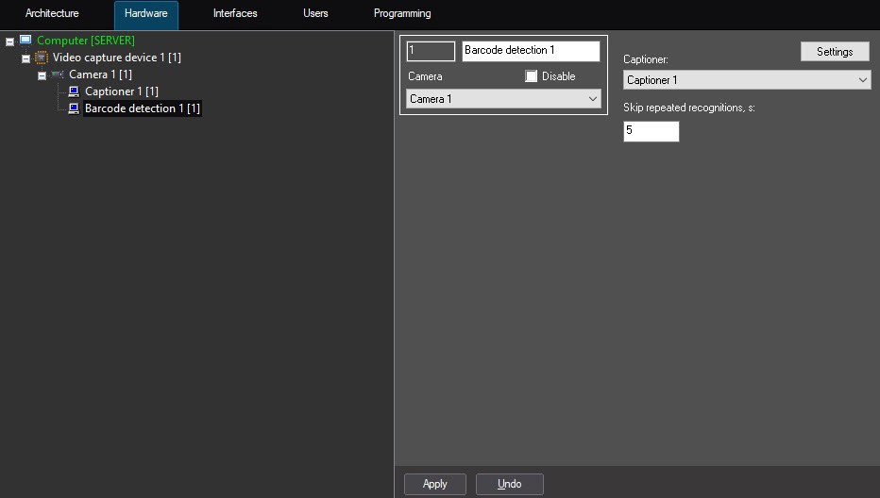
Task: Collapse the Video capture device 1 node
Action: [x=25, y=58]
